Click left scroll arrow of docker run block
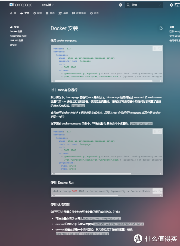 pos(53,195)
